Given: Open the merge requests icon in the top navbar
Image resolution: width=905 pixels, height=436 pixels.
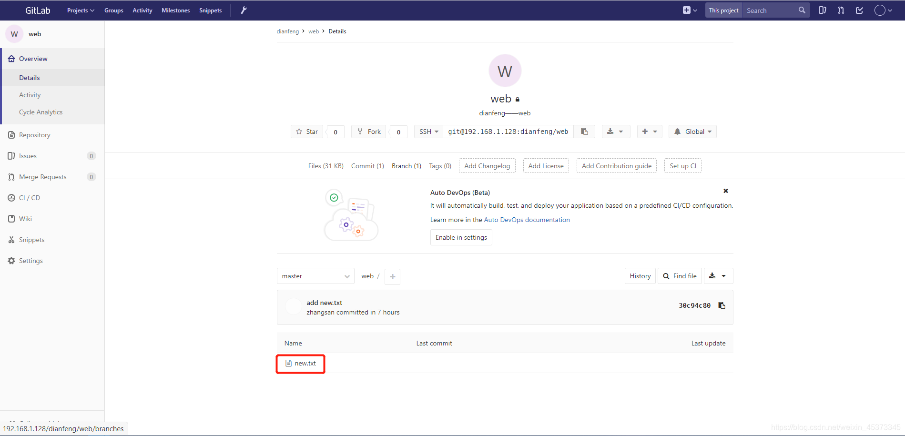Looking at the screenshot, I should (x=841, y=10).
